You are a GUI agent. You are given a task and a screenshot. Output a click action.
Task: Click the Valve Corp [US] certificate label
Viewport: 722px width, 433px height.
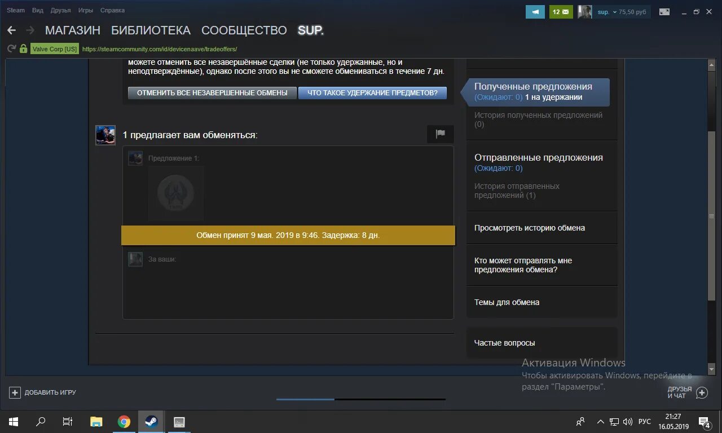55,49
